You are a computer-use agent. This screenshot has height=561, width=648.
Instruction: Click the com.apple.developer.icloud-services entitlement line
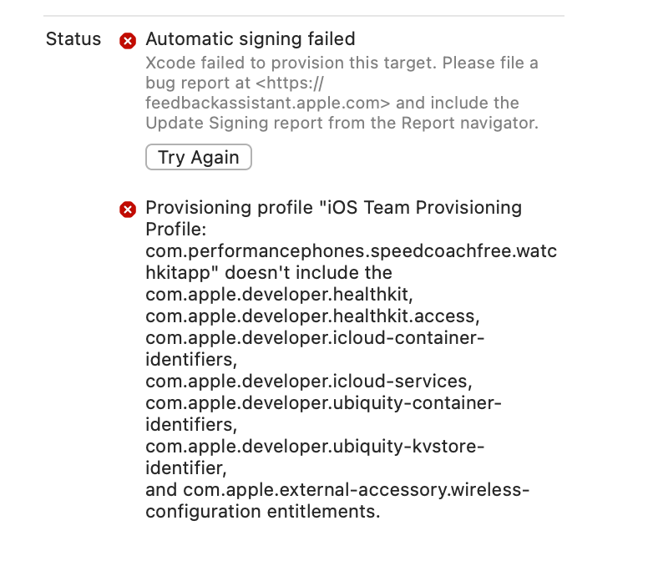tap(309, 382)
